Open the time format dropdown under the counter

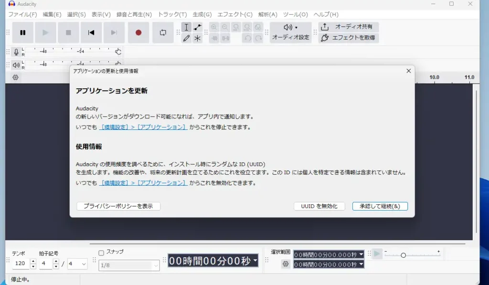[255, 261]
